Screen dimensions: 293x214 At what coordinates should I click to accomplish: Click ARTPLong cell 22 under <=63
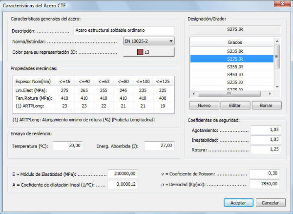tap(104, 106)
